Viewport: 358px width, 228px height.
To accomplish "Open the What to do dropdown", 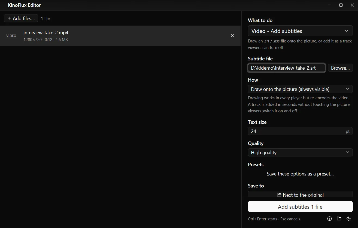I will click(300, 31).
